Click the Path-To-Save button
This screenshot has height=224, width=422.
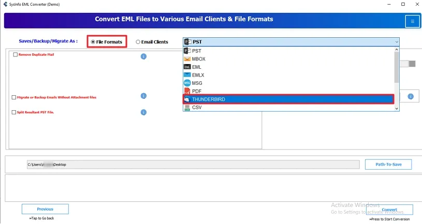[388, 165]
